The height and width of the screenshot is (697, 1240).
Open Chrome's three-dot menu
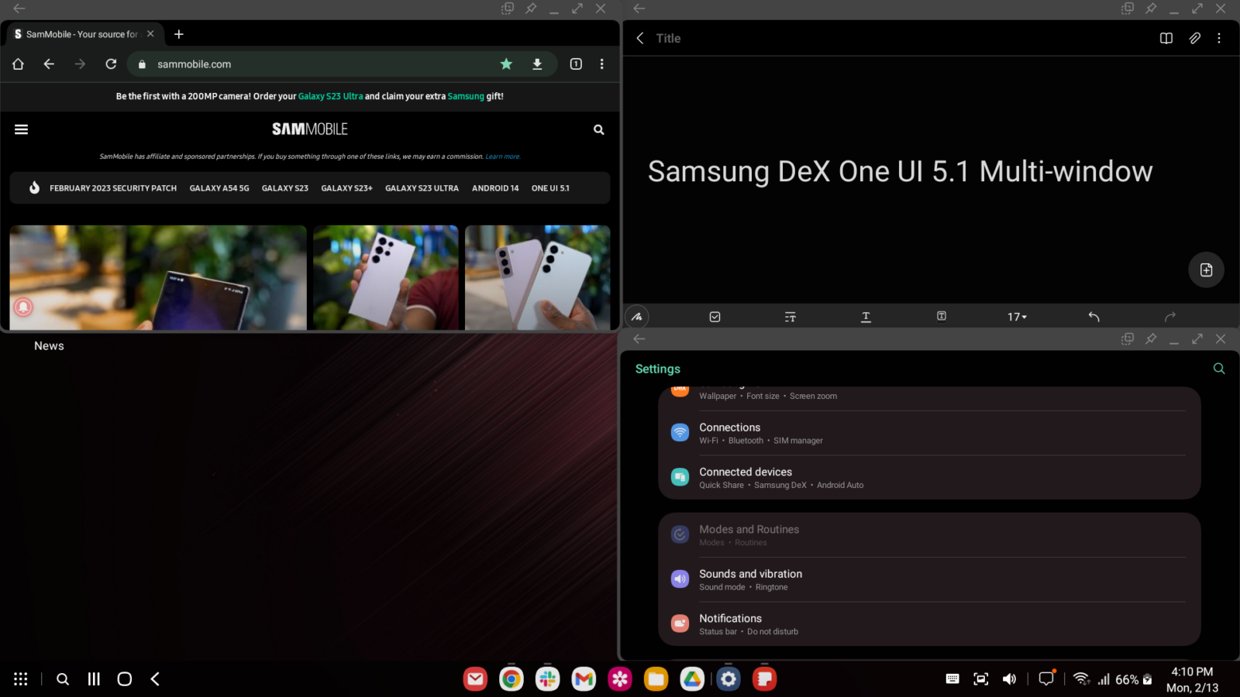tap(602, 64)
